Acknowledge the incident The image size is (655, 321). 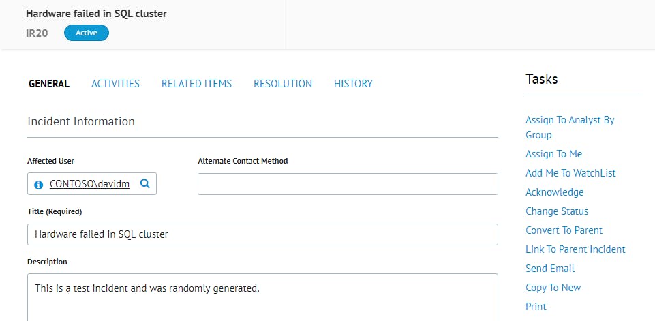click(x=554, y=192)
